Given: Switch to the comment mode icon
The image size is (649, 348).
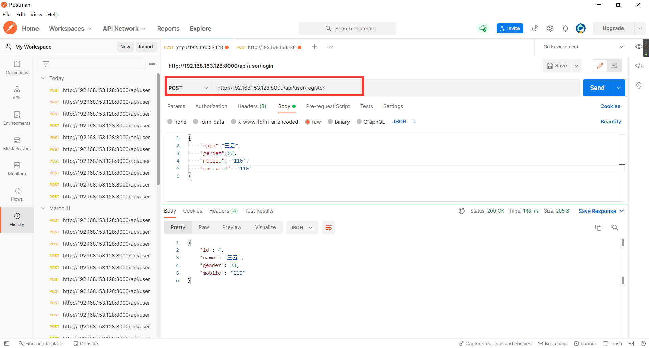Looking at the screenshot, I should tap(614, 66).
